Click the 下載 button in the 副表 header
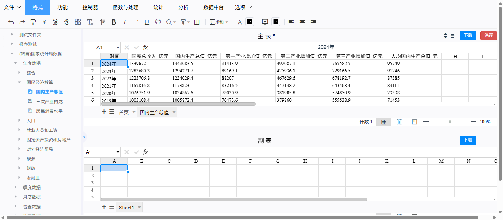The width and height of the screenshot is (503, 220). pyautogui.click(x=468, y=140)
